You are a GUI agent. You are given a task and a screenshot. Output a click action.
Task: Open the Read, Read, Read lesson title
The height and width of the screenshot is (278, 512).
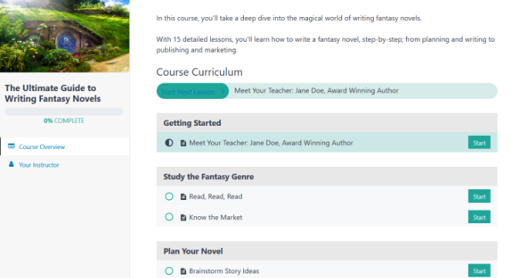tap(215, 196)
